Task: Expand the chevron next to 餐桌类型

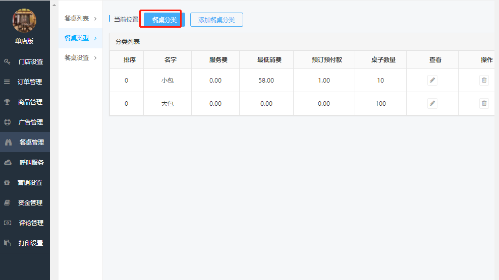Action: tap(95, 38)
